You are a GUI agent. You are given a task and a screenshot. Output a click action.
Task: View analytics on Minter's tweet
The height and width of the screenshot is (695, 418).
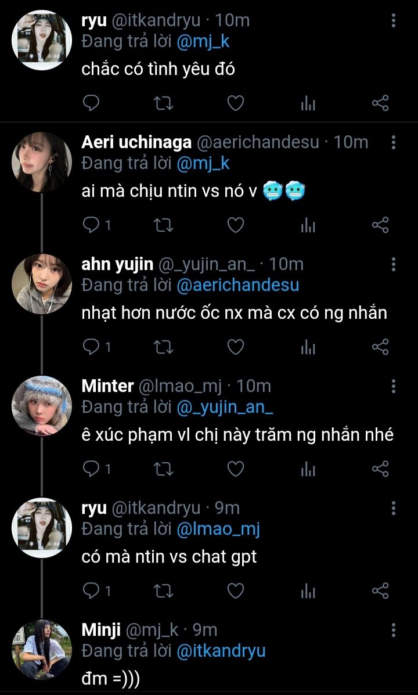click(x=308, y=469)
